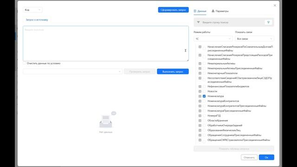
Task: Open the Запрос к источнику tab
Action: [37, 19]
